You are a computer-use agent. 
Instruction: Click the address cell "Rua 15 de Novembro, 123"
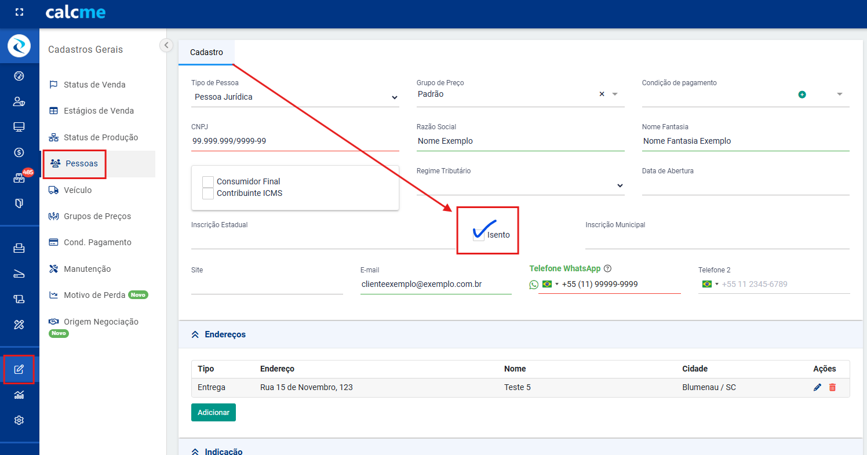click(307, 387)
